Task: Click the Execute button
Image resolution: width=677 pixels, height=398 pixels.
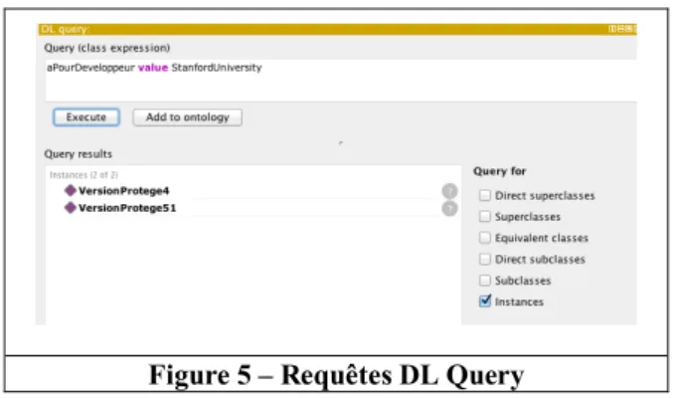Action: tap(86, 117)
